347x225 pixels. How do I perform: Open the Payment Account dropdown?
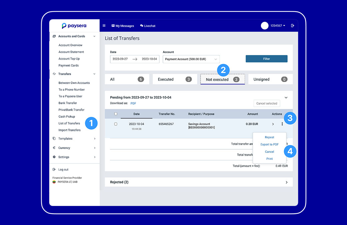[x=191, y=59]
